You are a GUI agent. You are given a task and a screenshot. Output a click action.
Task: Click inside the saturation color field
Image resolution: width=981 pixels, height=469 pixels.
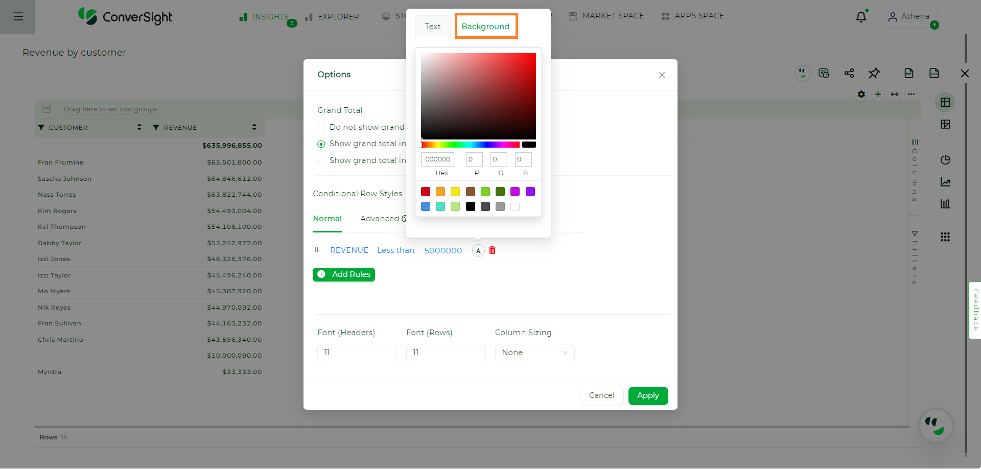[x=478, y=96]
